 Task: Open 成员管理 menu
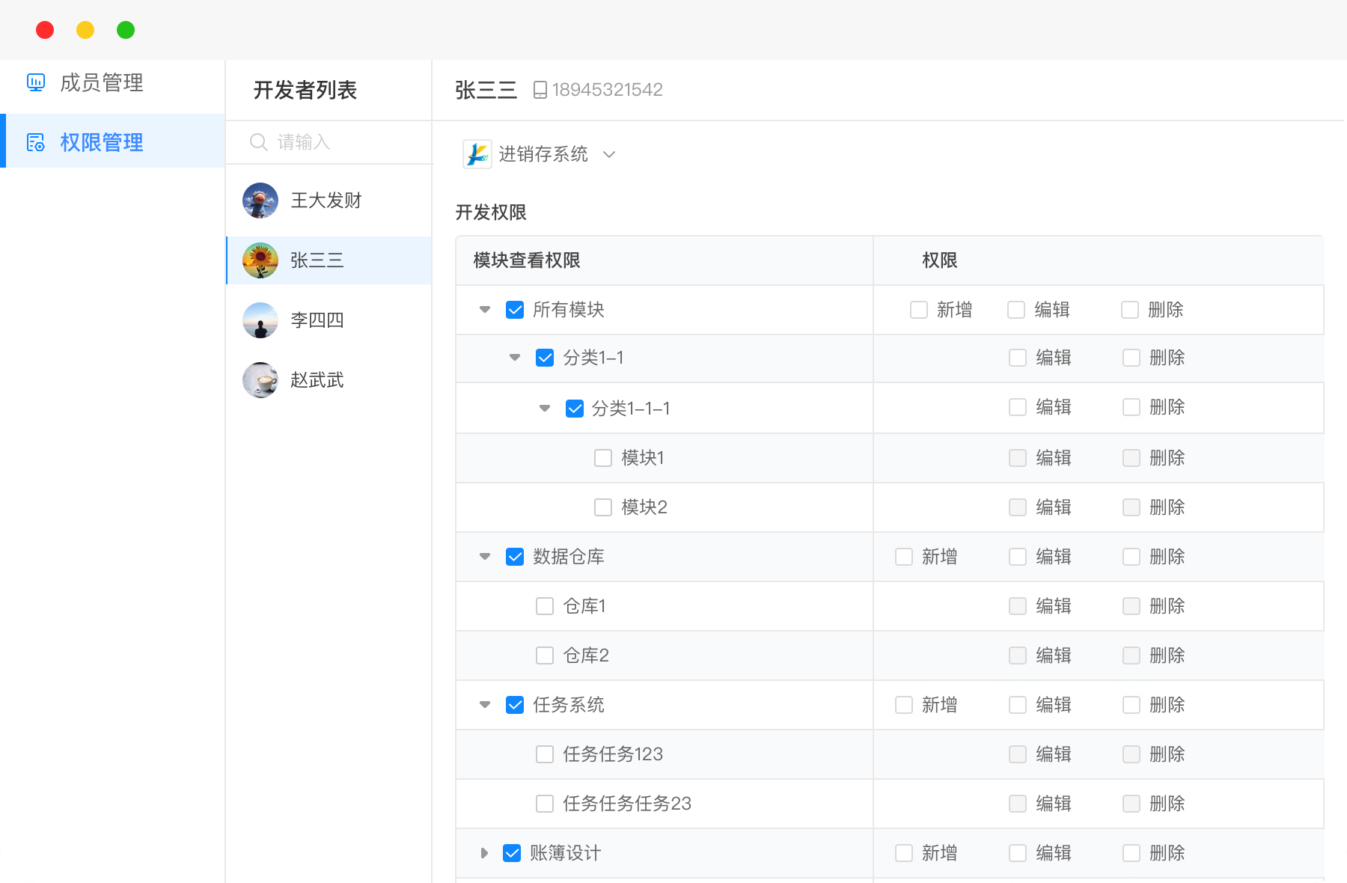tap(112, 82)
